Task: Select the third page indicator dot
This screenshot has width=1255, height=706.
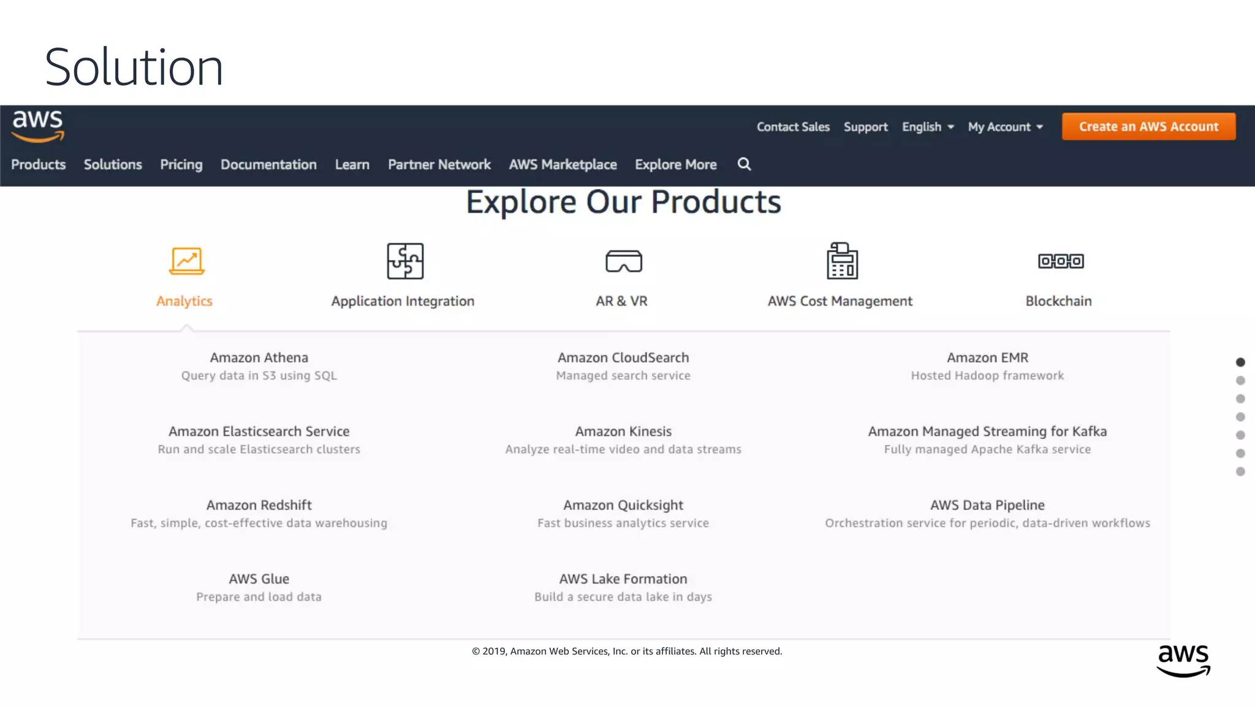Action: (1240, 399)
